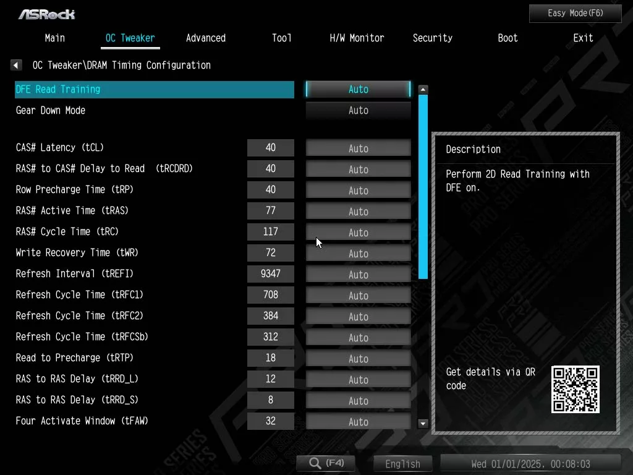Screen dimensions: 633x475
Task: Edit Refresh Interval (tREFI) Auto field
Action: tap(358, 274)
